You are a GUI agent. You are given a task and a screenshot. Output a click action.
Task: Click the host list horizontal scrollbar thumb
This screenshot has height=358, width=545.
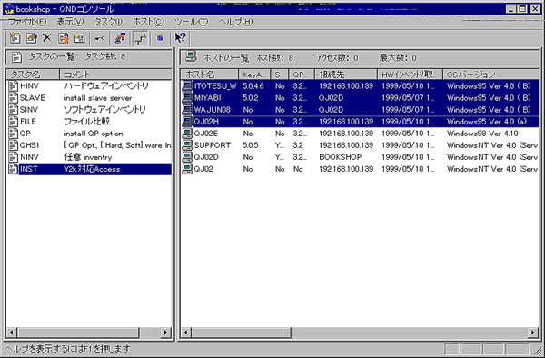(x=241, y=333)
